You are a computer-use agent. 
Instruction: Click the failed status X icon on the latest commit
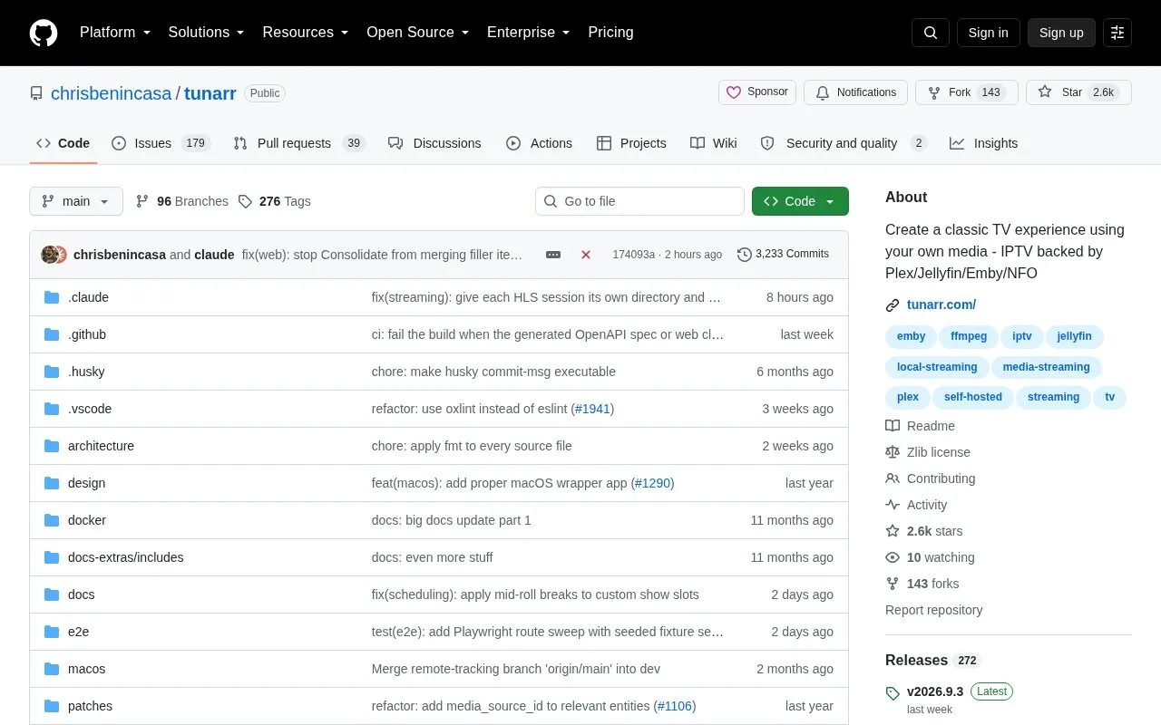(x=586, y=255)
